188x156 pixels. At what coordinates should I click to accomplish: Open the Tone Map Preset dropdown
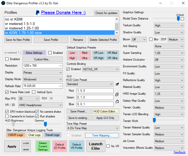[93, 128]
